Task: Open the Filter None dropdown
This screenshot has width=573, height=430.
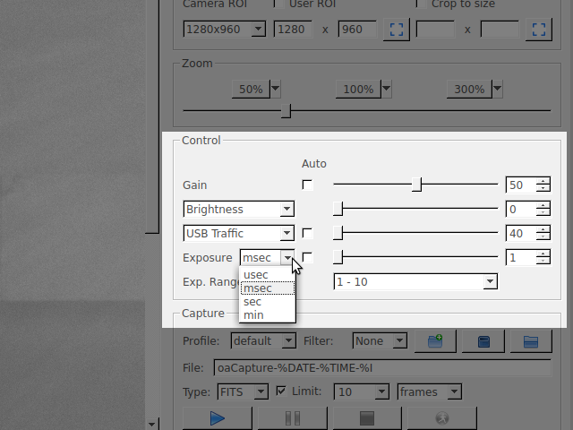Action: [380, 340]
